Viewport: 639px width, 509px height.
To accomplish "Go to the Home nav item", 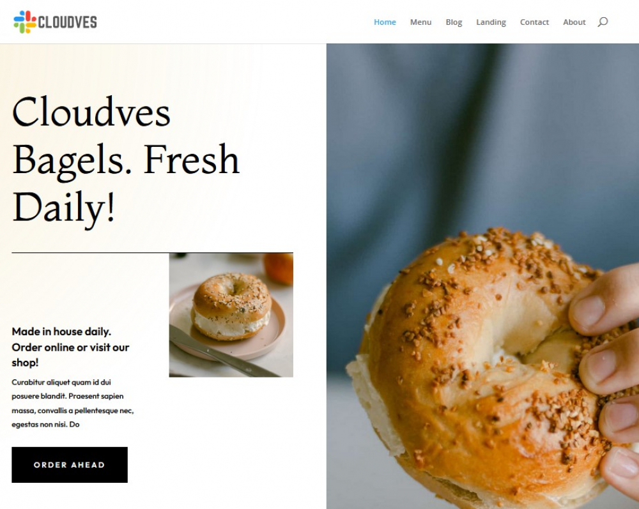I will click(x=385, y=22).
